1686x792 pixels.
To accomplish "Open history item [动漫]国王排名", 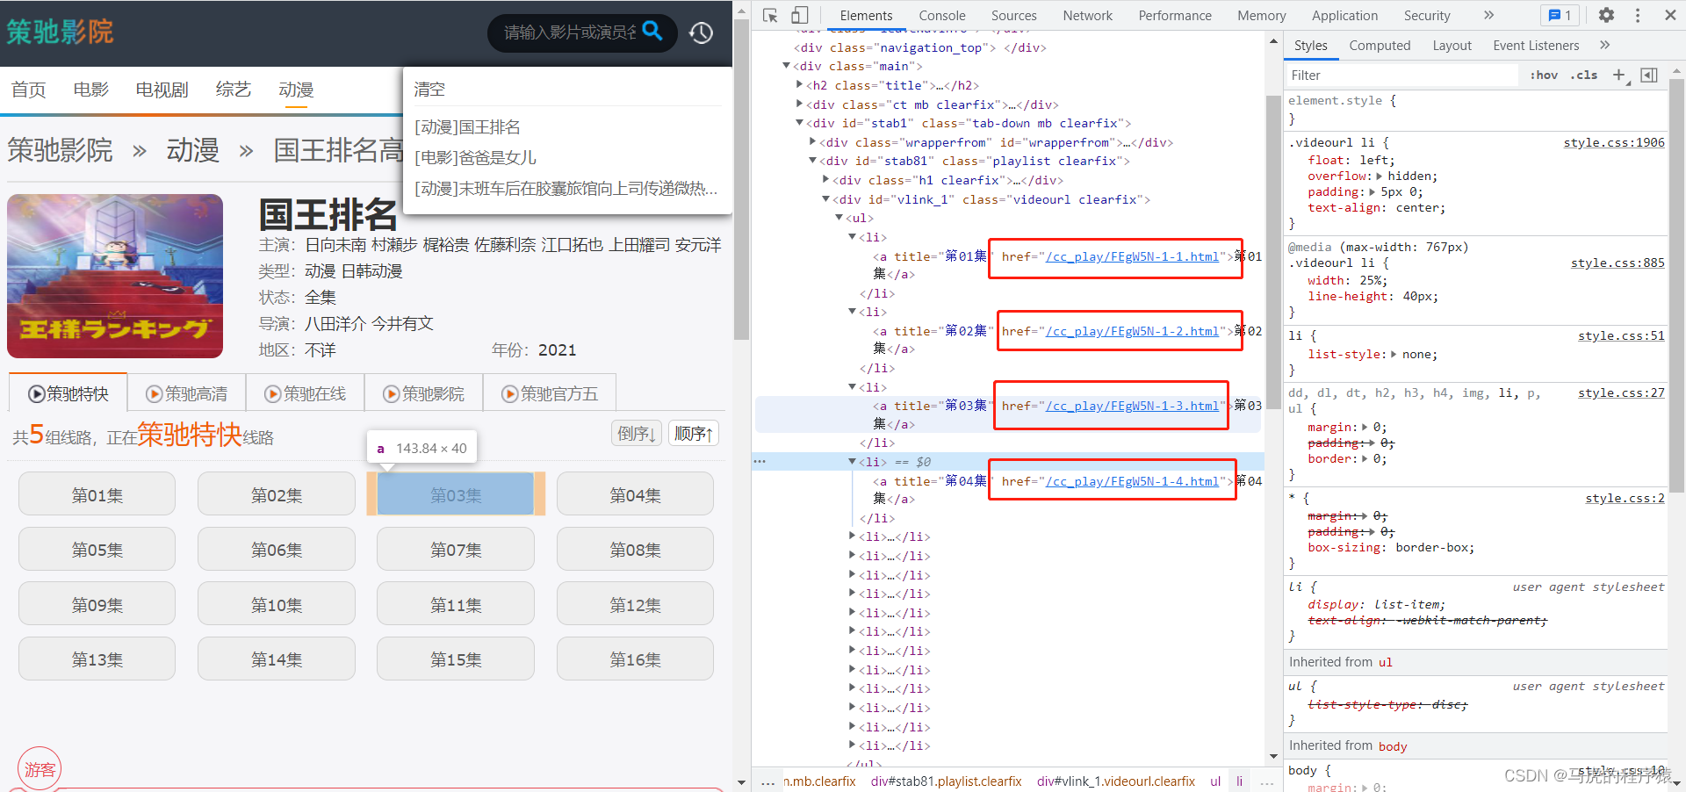I will [x=467, y=127].
